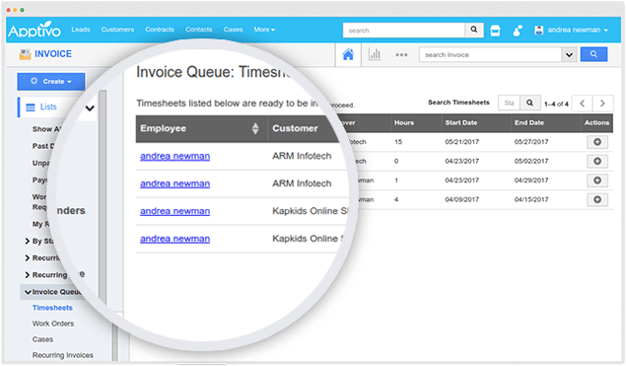Open the Invoice home icon
This screenshot has height=366, width=626.
[x=348, y=54]
